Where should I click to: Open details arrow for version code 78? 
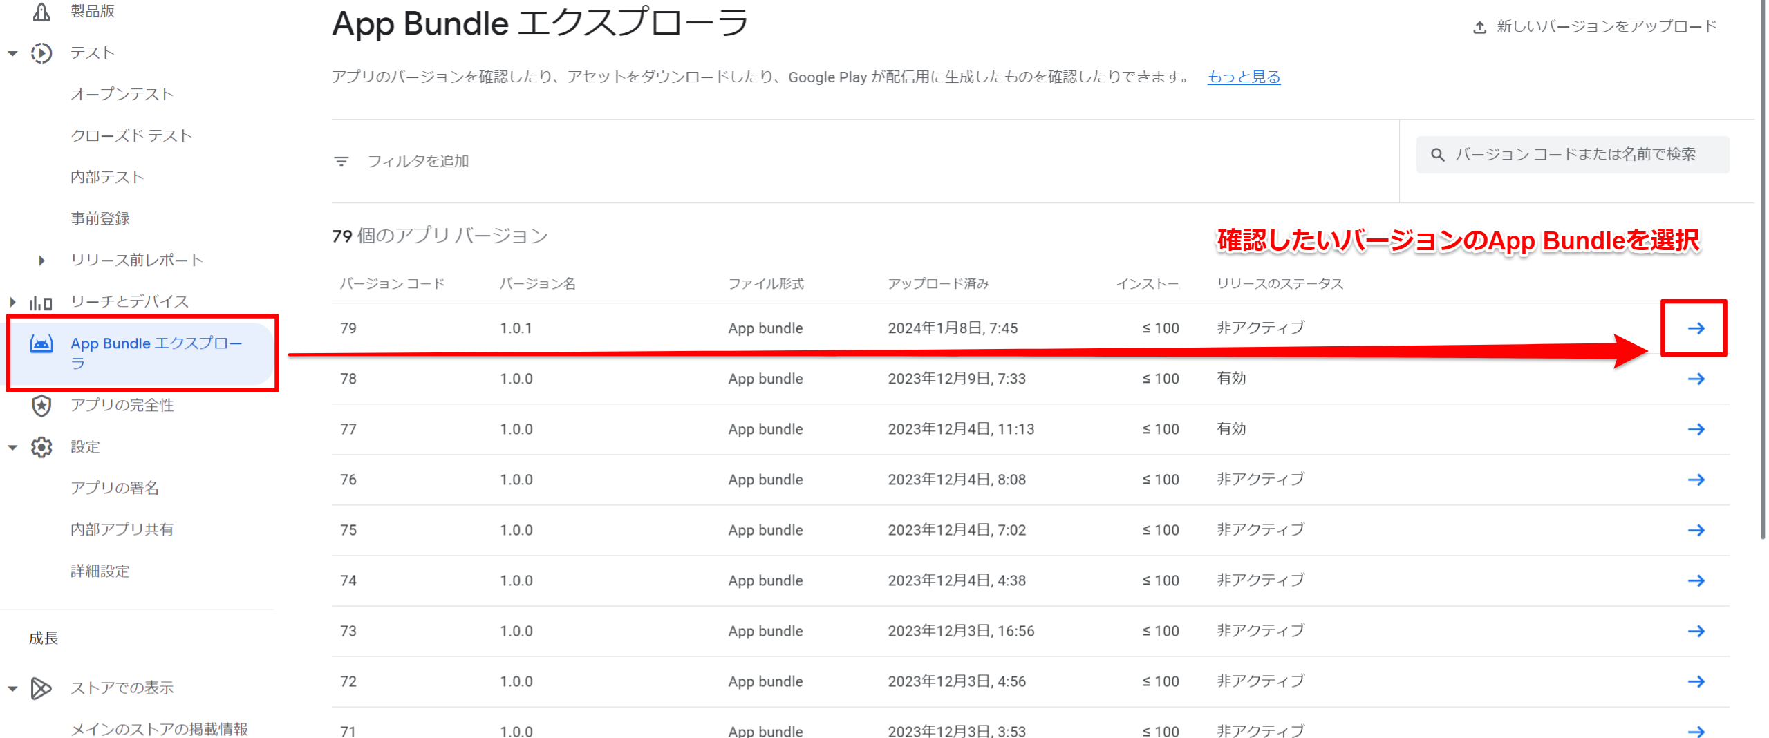[x=1696, y=379]
